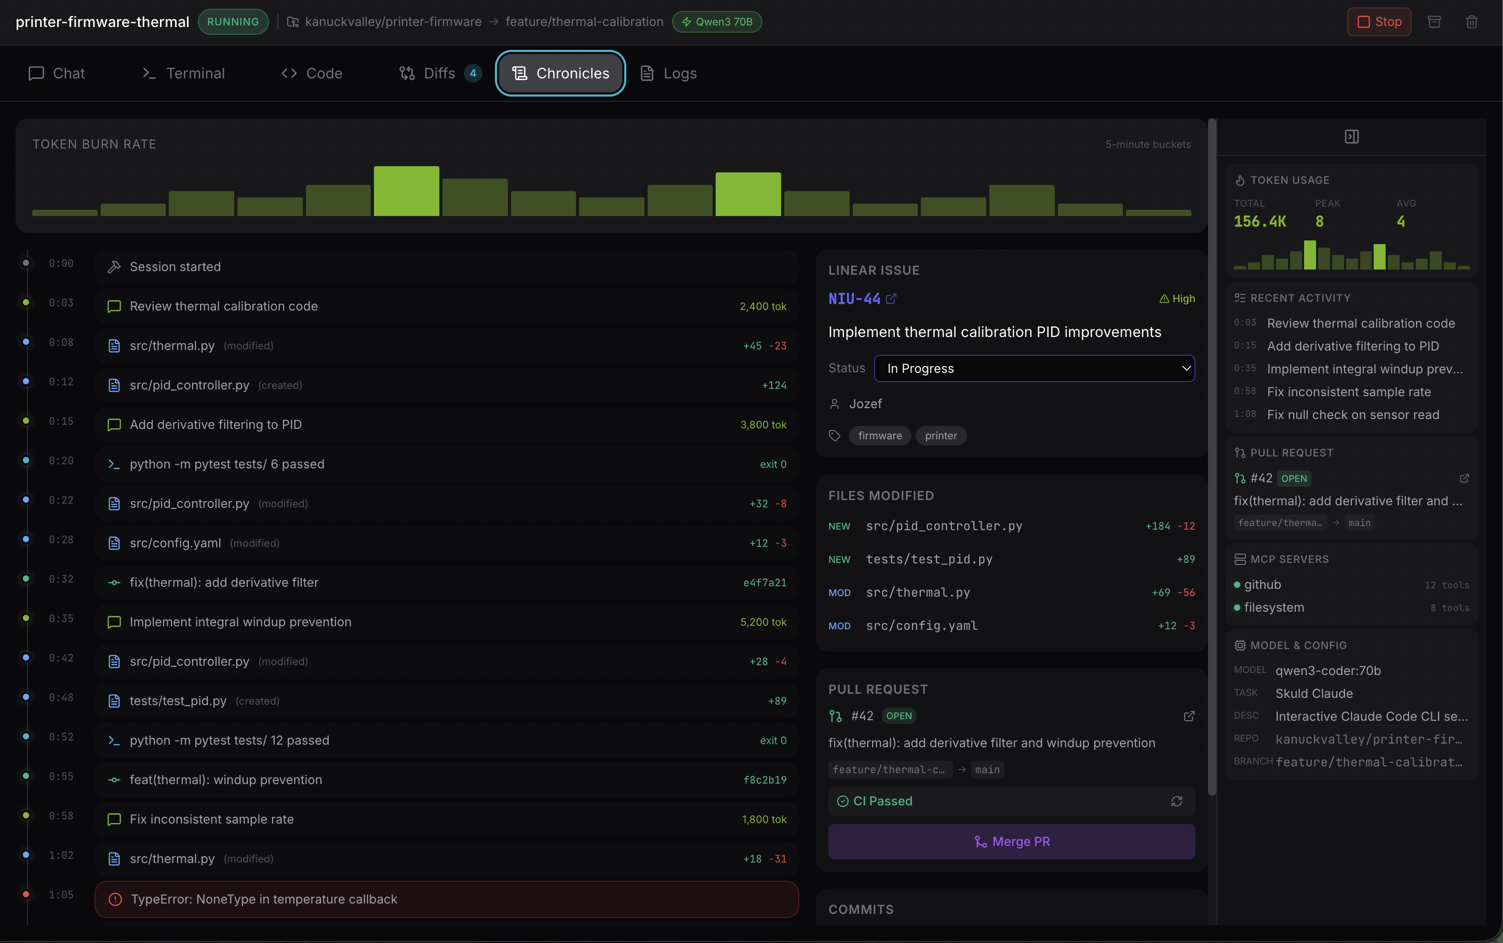The image size is (1503, 943).
Task: Click the Qwen3 70B model badge
Action: [716, 21]
